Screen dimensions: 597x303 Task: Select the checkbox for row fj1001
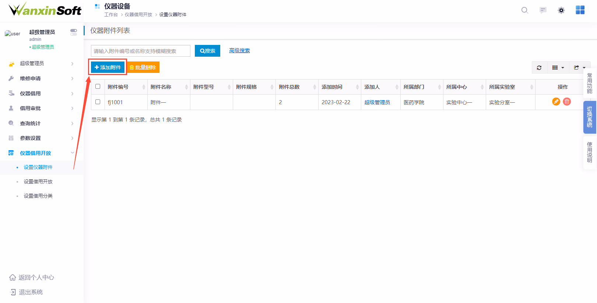click(98, 102)
